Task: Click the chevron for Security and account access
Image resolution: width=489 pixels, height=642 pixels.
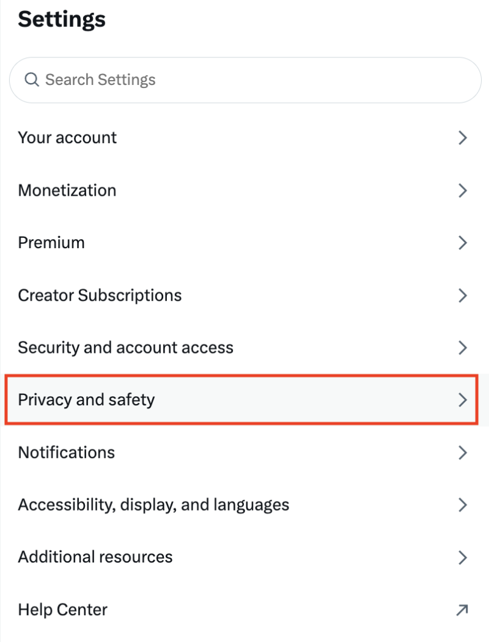Action: coord(462,348)
